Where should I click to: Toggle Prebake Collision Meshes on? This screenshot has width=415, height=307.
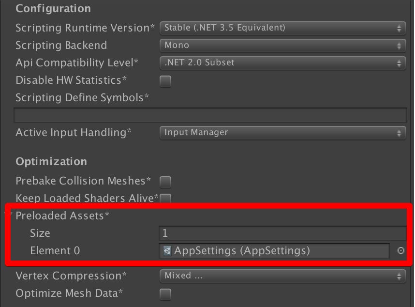165,182
